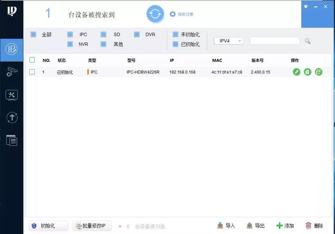Click the 导出 export button

[255, 226]
